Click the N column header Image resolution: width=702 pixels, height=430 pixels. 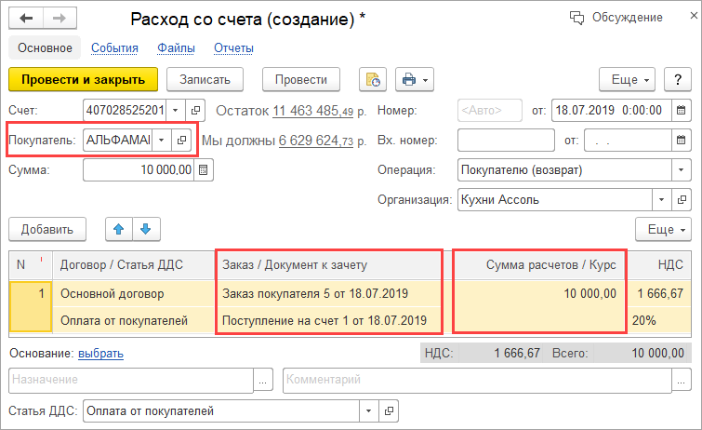[x=31, y=265]
